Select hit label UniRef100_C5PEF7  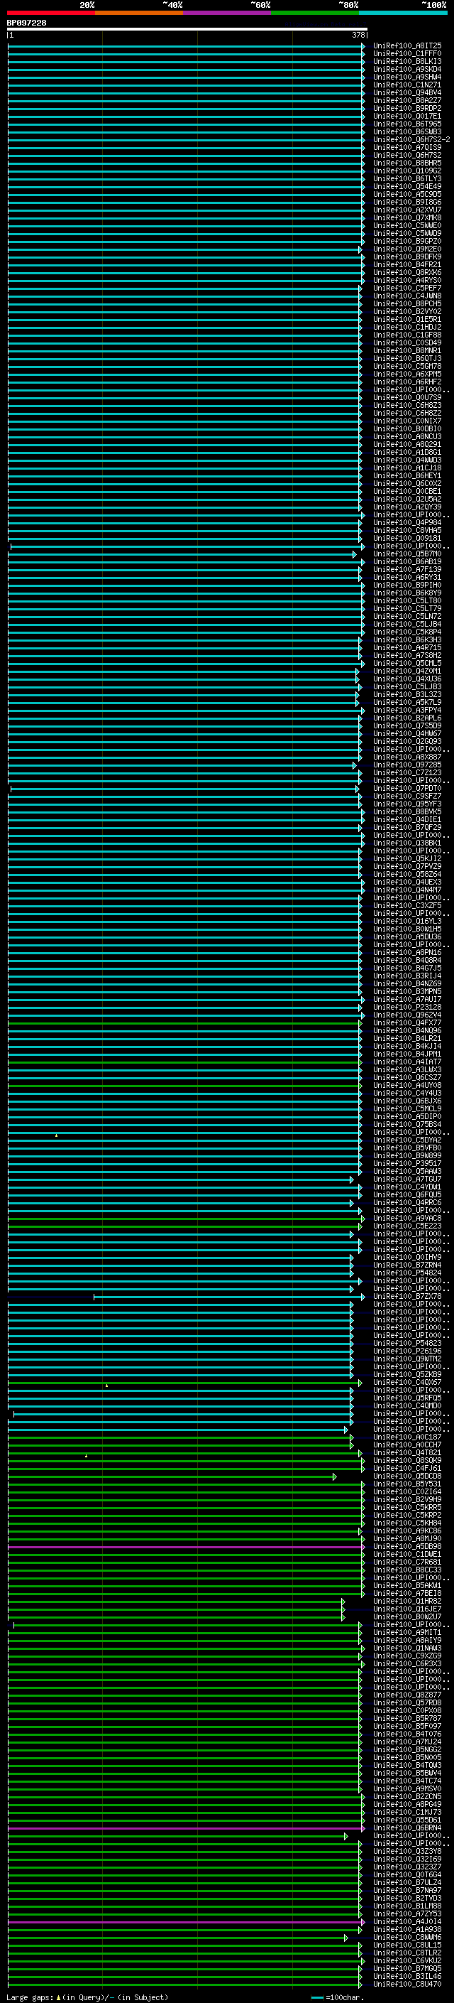[407, 288]
